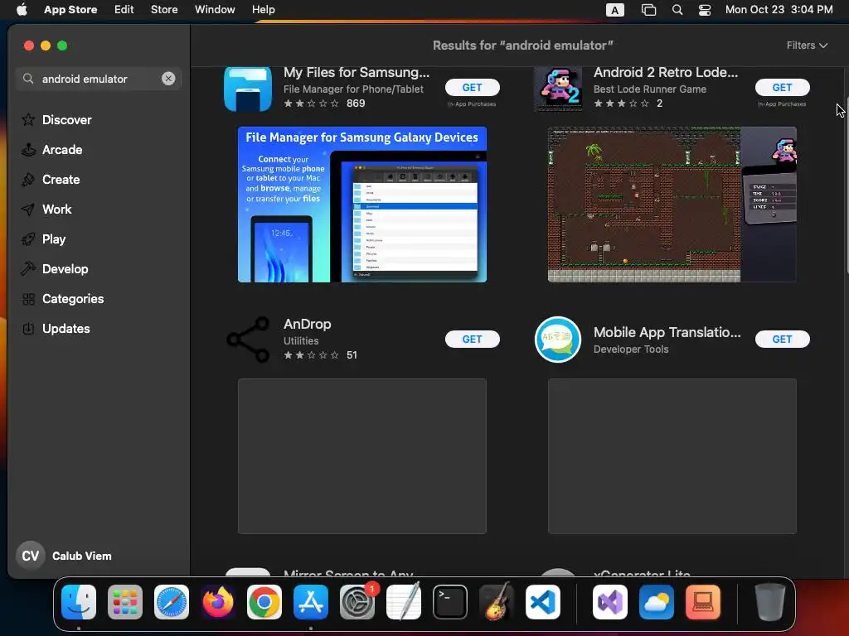849x636 pixels.
Task: Click the Discover sidebar label
Action: (66, 119)
